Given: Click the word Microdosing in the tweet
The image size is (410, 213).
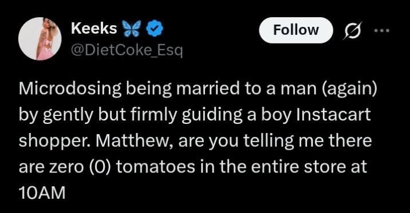Looking at the screenshot, I should (70, 90).
